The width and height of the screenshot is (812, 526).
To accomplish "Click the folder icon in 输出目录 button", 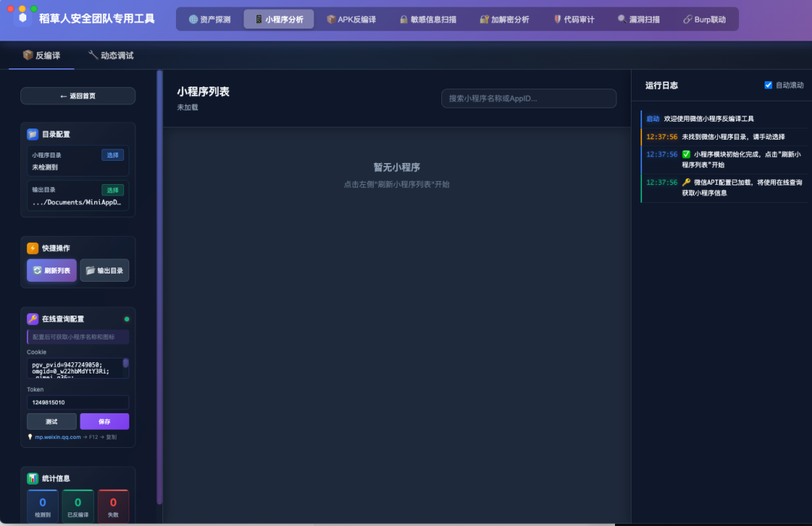I will pos(91,271).
